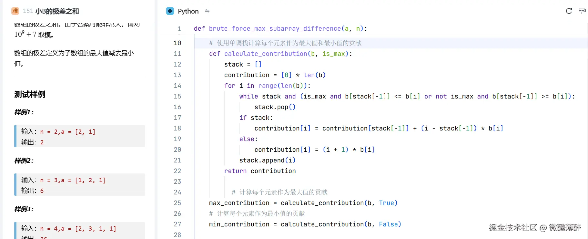Click def calculate_contribution on line 11

tap(281, 54)
